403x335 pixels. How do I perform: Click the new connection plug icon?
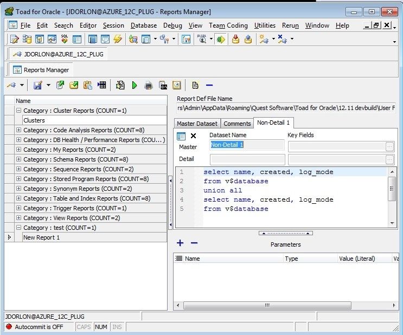point(264,39)
